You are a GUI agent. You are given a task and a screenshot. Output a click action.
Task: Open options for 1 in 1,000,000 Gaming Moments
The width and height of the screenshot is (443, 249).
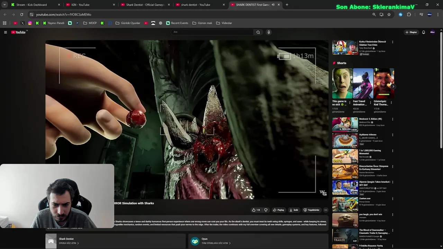click(x=392, y=151)
